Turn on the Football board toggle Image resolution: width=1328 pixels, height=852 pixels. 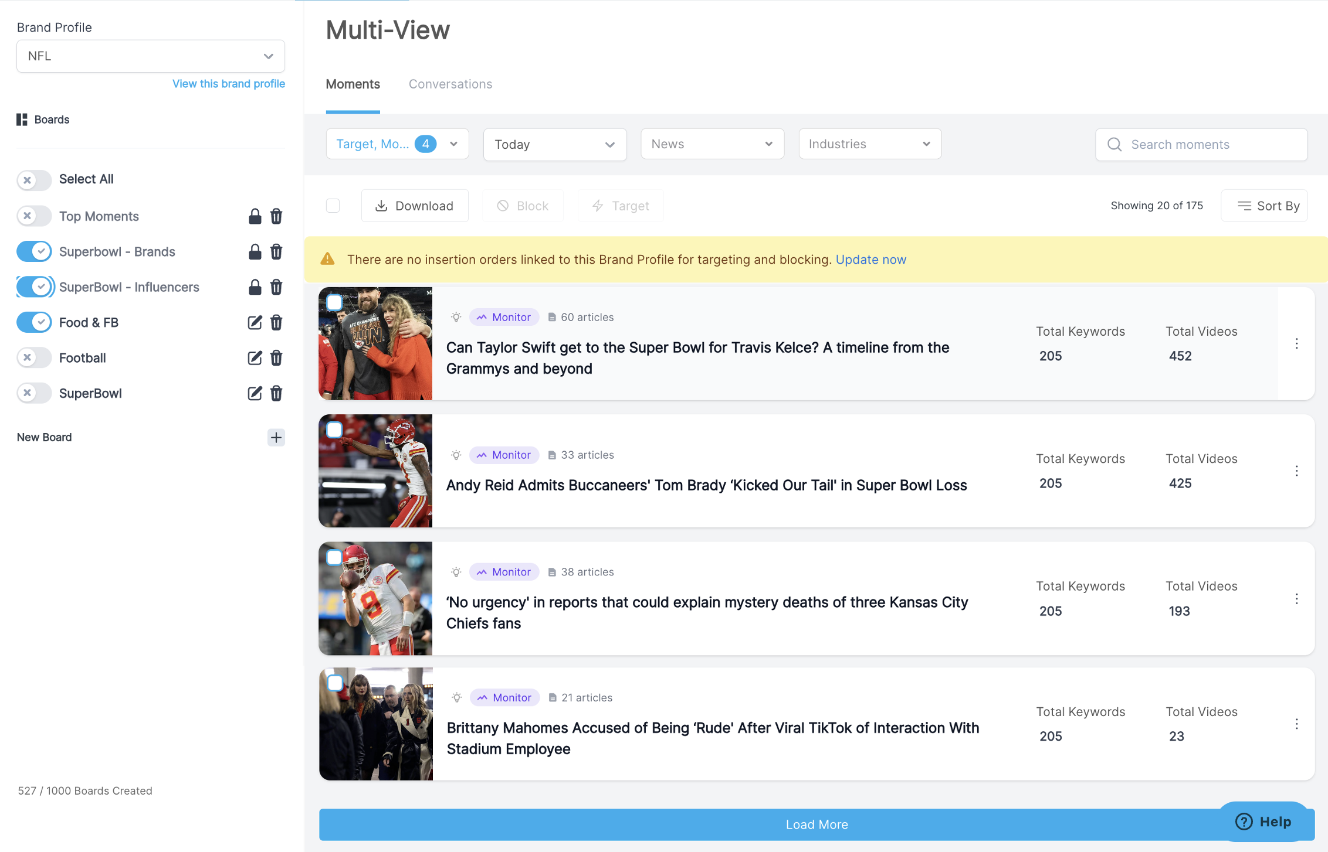(x=34, y=358)
